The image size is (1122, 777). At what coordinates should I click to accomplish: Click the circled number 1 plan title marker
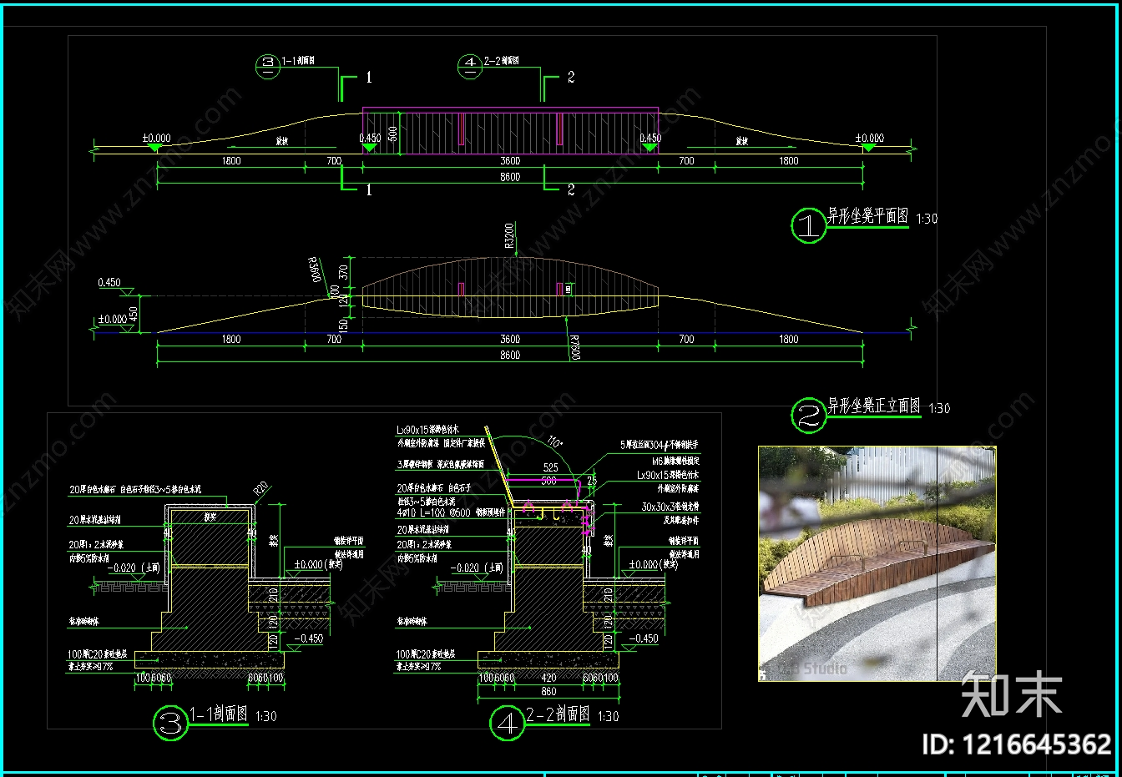click(x=808, y=225)
